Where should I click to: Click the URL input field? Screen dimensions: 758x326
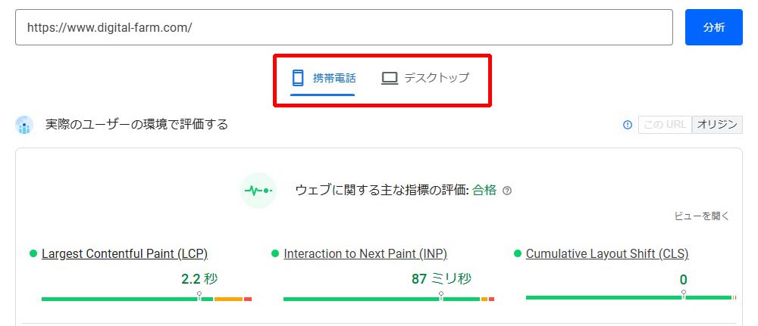pyautogui.click(x=343, y=27)
